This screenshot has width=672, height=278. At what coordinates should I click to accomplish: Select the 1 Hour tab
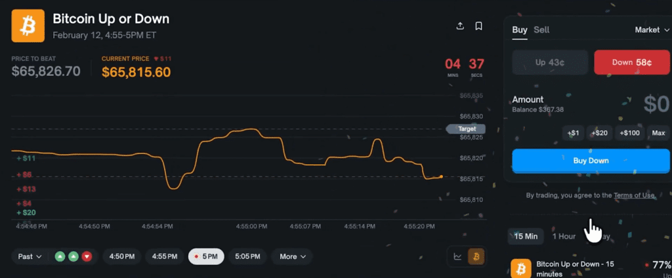[564, 236]
